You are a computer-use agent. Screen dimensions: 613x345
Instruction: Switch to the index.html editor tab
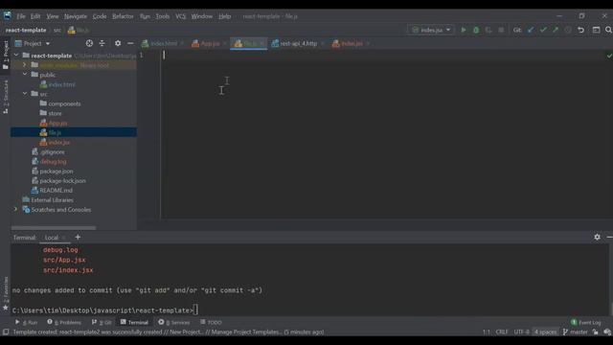click(163, 43)
